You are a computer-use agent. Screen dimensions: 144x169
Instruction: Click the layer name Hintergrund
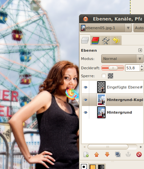[119, 112]
